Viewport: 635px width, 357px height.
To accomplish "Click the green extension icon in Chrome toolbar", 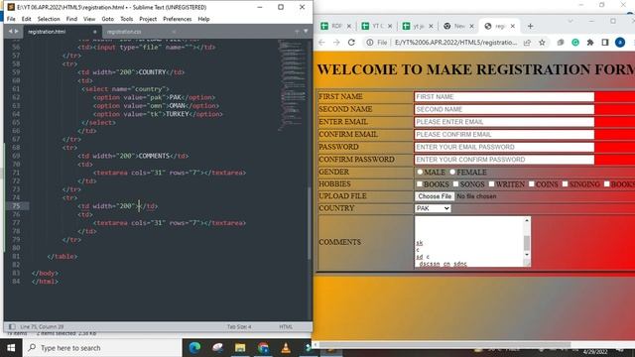I will (x=575, y=43).
